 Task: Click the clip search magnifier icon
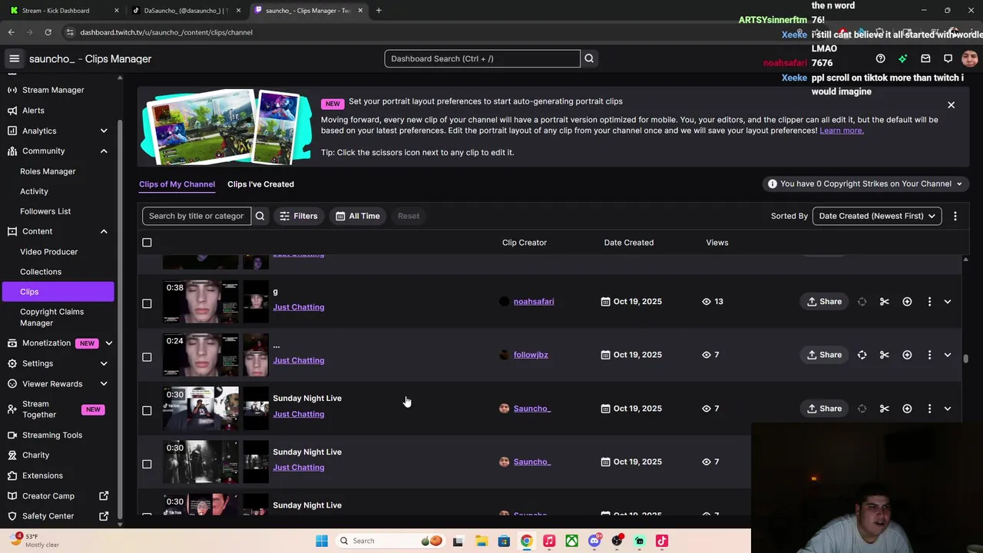[x=260, y=216]
